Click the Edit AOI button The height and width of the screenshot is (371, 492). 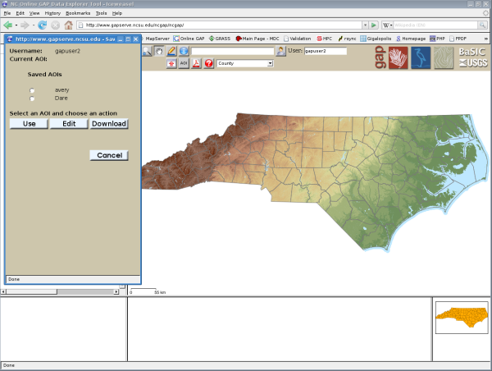[69, 124]
